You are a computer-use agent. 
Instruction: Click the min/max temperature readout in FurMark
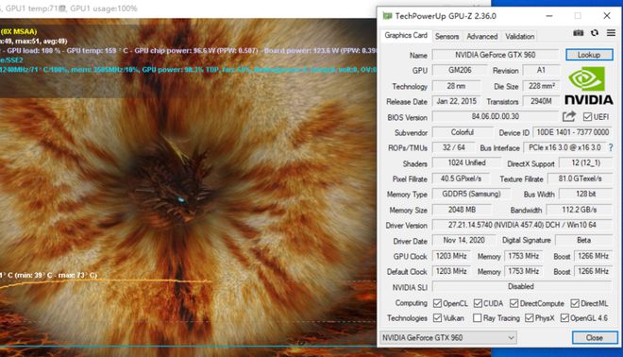point(48,275)
